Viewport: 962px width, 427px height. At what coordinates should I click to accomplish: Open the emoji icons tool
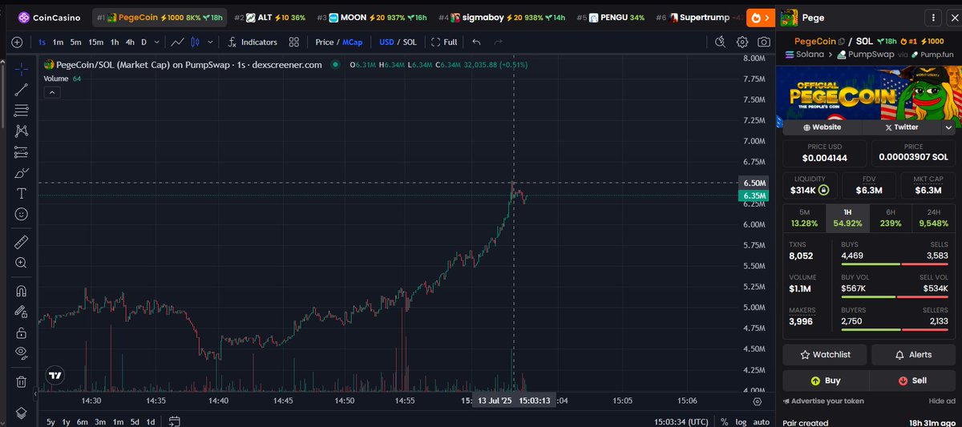tap(22, 214)
